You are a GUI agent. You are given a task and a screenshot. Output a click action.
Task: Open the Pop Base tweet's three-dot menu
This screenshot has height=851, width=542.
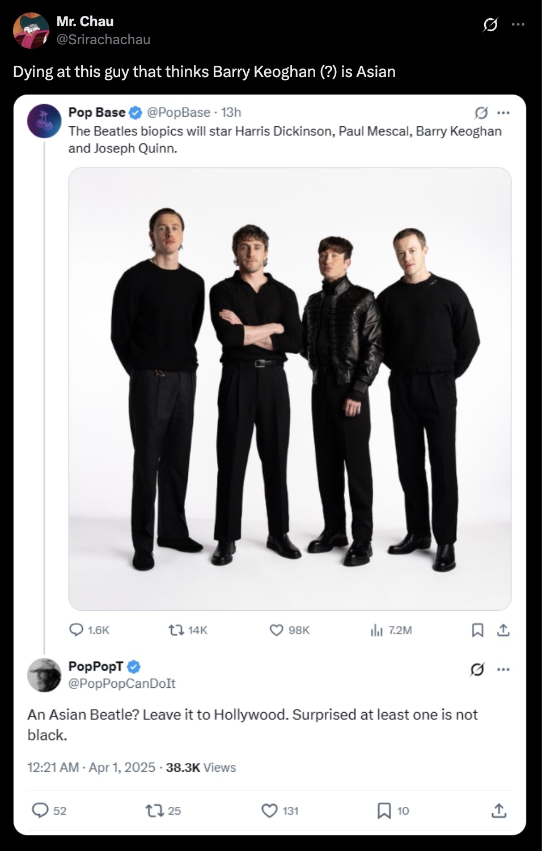[503, 113]
